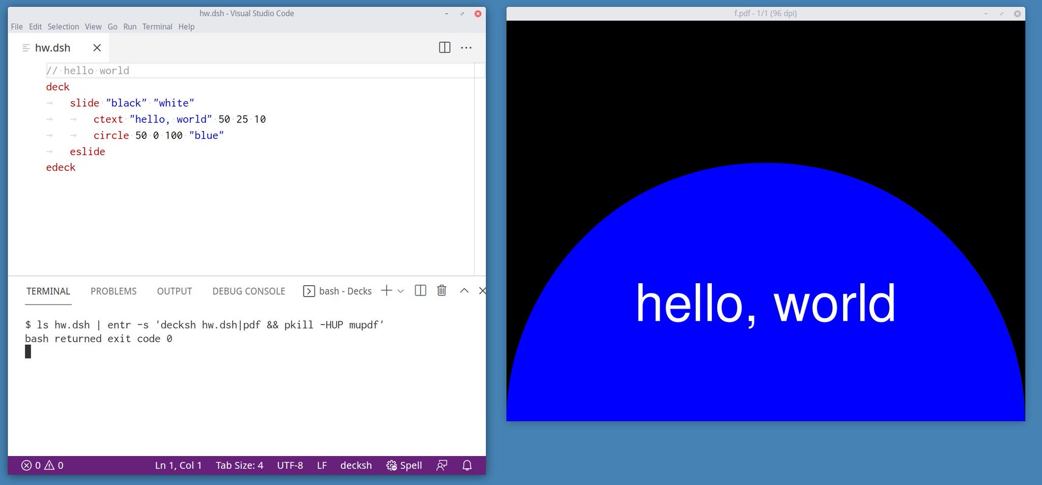Close the Visual Studio Code window
The height and width of the screenshot is (485, 1042).
pyautogui.click(x=478, y=14)
